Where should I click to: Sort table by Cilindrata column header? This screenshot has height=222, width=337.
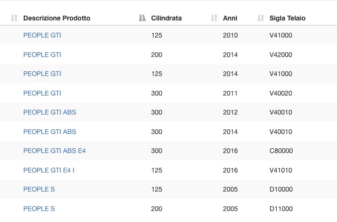point(166,18)
